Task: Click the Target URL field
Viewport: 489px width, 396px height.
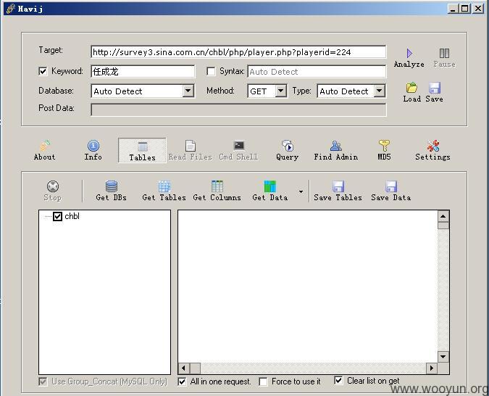Action: point(238,51)
